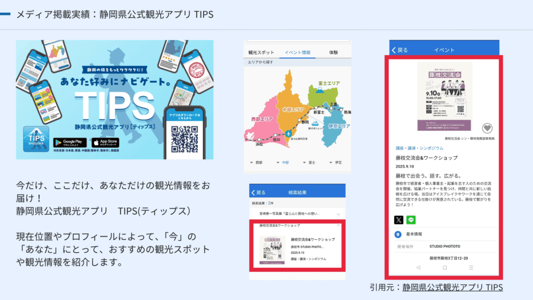This screenshot has width=533, height=300.
Task: Open the 静岡県公式観光アプリ TIPS source link
Action: [x=452, y=287]
